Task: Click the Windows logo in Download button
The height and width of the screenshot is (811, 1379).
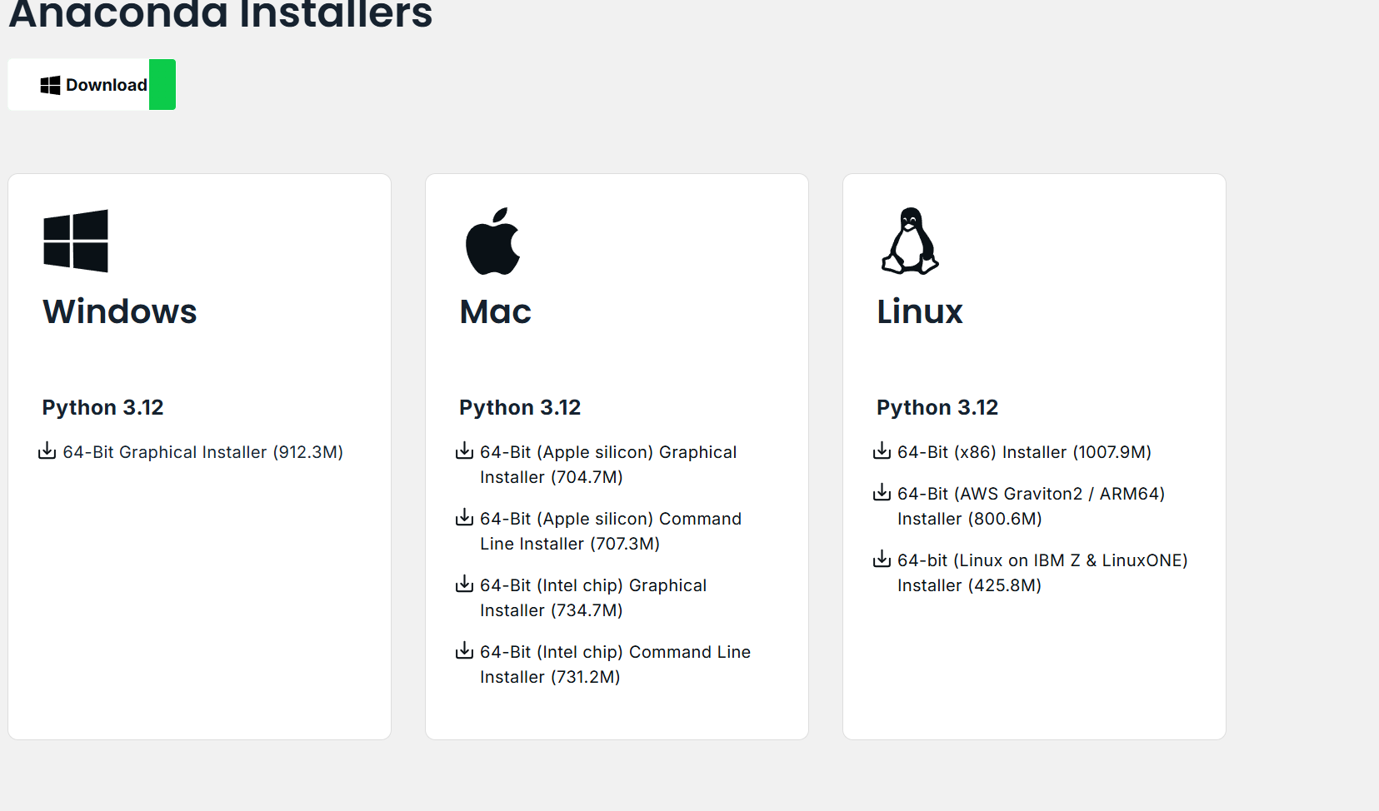Action: [50, 85]
